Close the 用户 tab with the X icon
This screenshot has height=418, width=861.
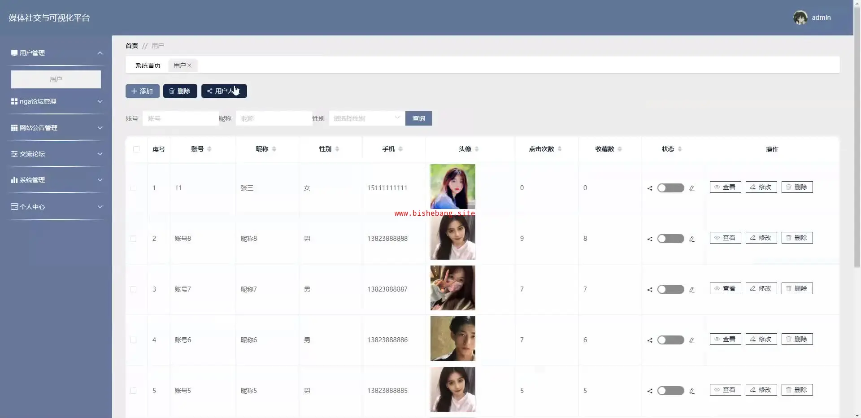[x=189, y=65]
